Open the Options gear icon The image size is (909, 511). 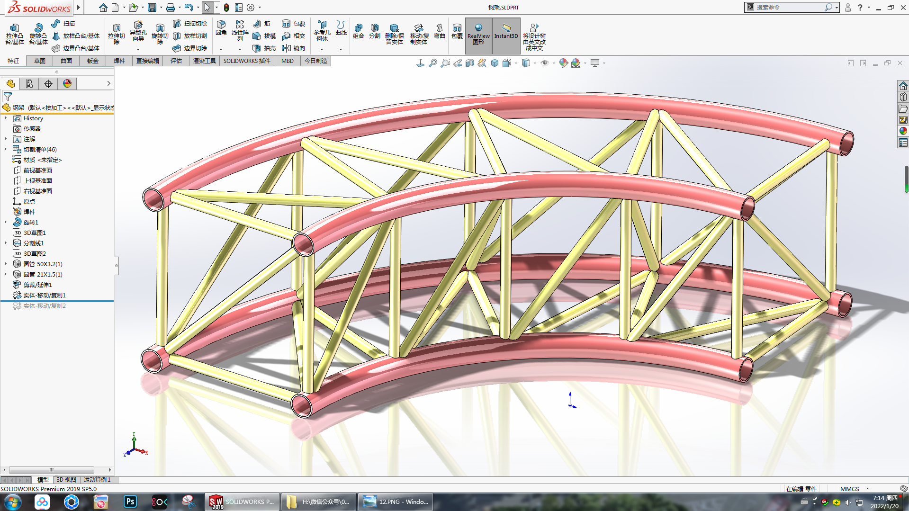click(x=251, y=8)
